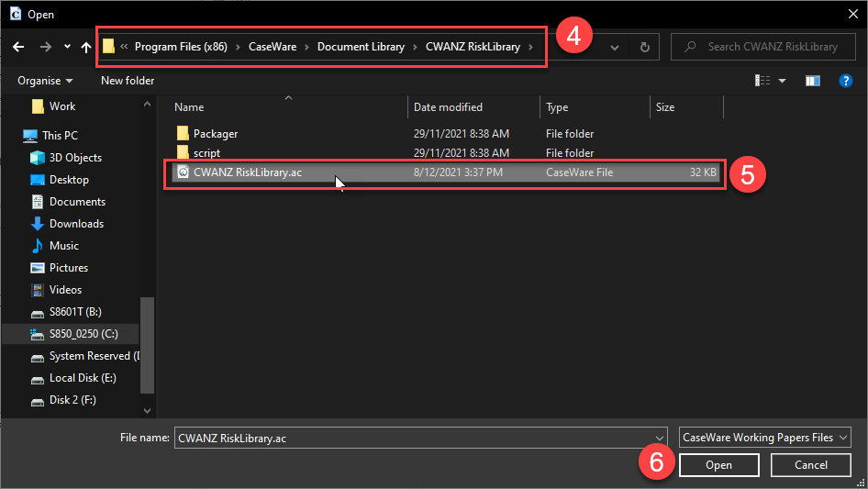Select the Packager folder
868x489 pixels.
coord(216,134)
